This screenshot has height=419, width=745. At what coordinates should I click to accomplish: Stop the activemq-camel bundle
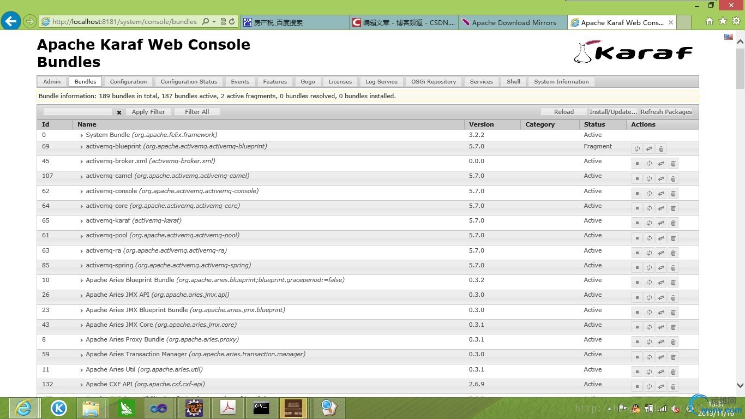click(637, 178)
